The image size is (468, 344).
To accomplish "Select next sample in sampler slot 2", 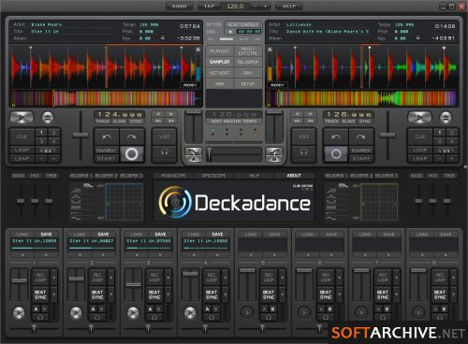I will point(103,255).
